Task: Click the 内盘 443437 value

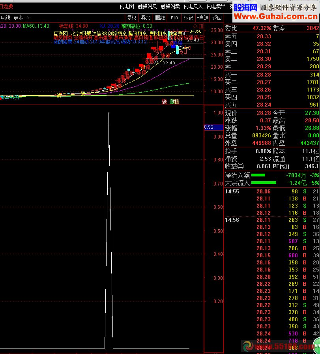Action: click(x=310, y=143)
